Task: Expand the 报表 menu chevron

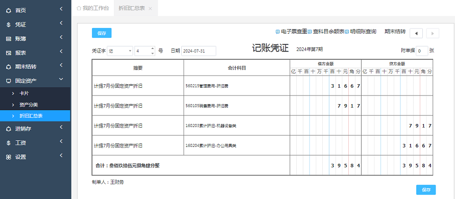Action: coord(61,52)
